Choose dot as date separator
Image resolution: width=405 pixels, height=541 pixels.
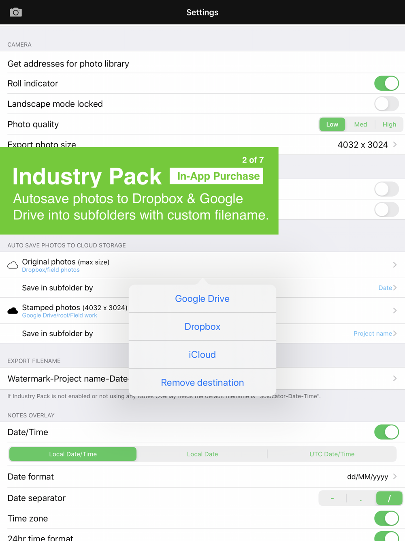pos(361,498)
